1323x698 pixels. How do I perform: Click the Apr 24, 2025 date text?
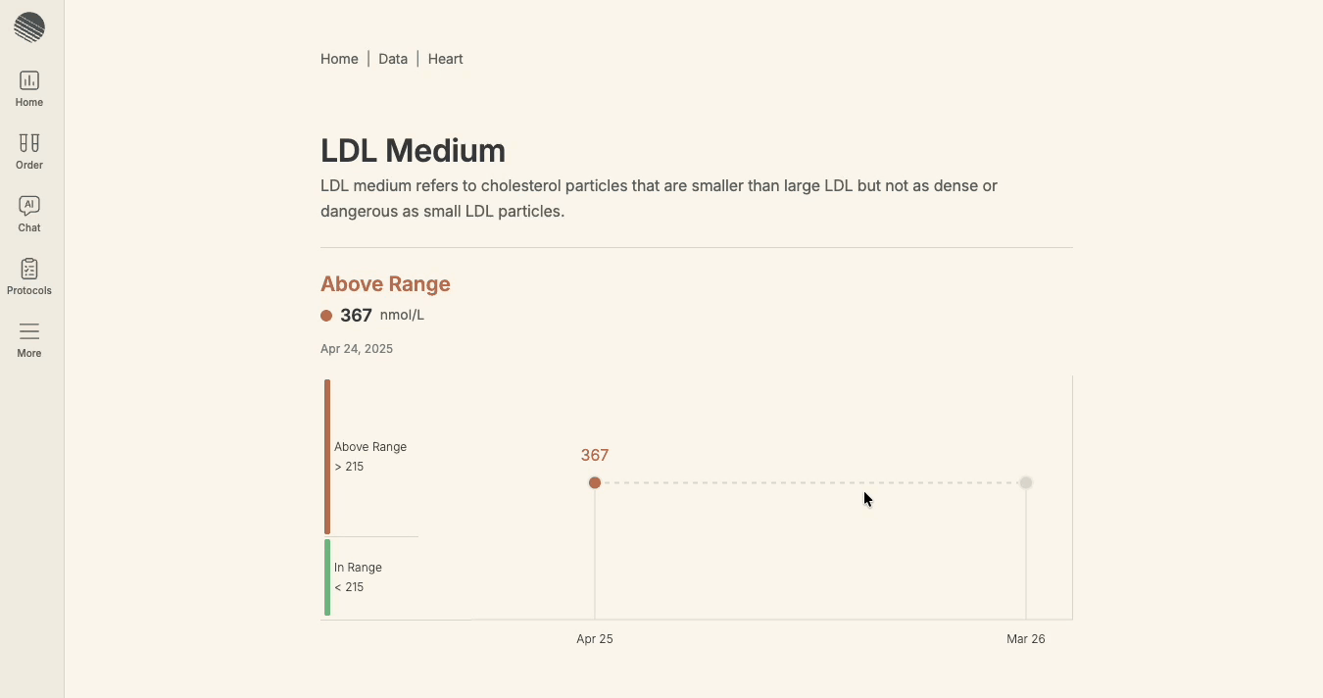click(357, 349)
